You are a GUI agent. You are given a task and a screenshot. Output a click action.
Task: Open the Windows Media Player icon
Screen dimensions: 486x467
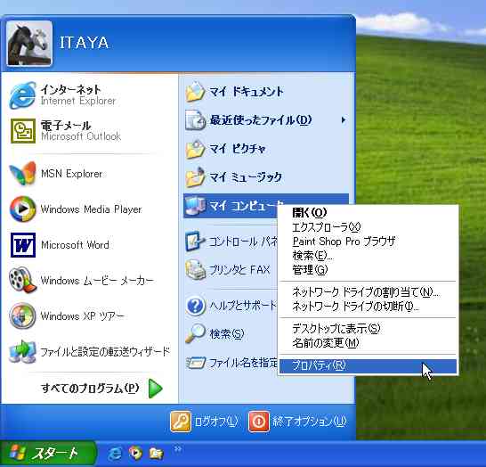22,209
